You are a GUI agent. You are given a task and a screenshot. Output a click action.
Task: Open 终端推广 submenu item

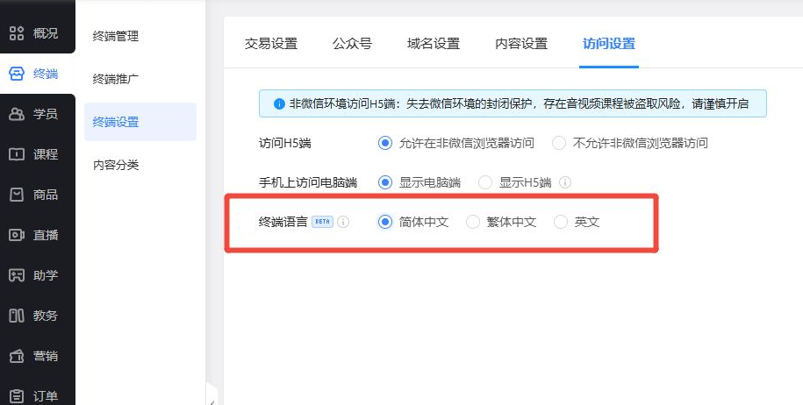(x=116, y=79)
